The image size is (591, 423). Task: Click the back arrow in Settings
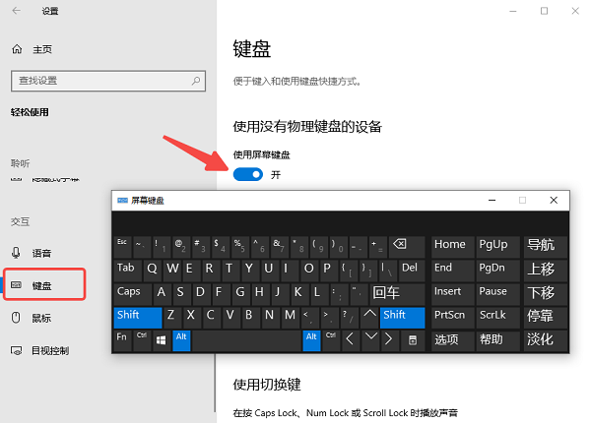click(17, 11)
